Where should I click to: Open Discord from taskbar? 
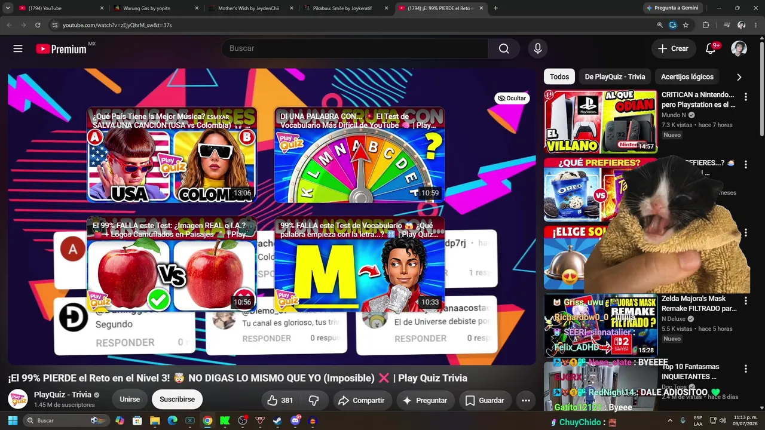(x=295, y=420)
